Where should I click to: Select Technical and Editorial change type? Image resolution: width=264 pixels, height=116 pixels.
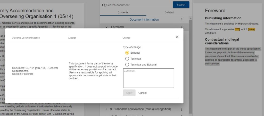click(127, 65)
